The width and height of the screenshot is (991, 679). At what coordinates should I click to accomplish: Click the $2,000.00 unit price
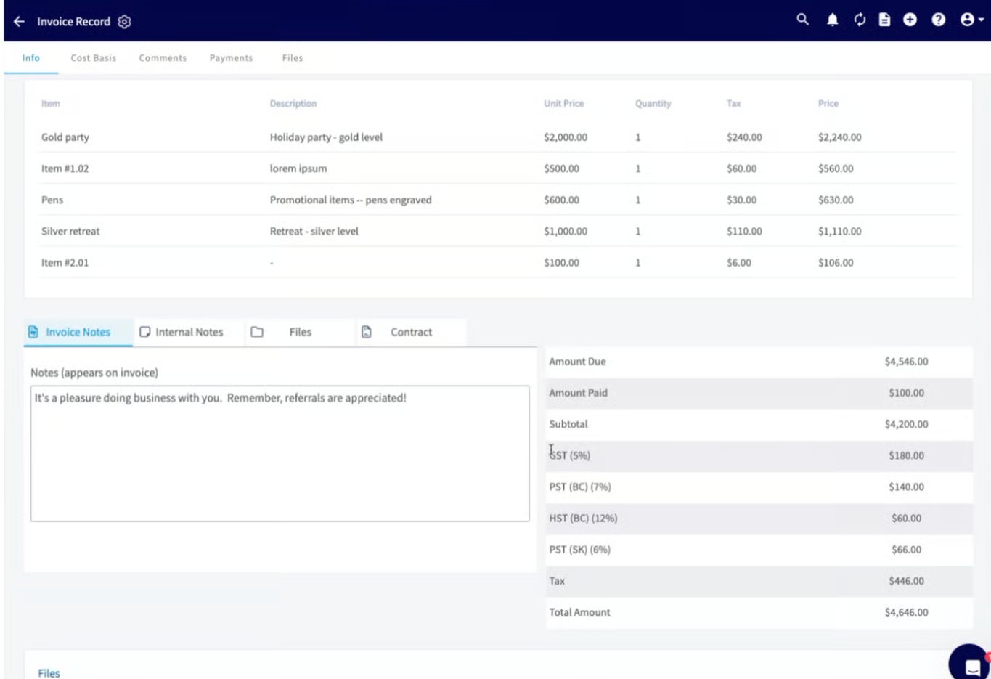tap(566, 137)
